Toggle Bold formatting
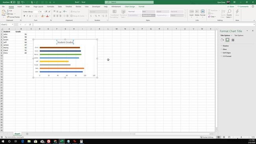This screenshot has width=256, height=144. coord(24,16)
